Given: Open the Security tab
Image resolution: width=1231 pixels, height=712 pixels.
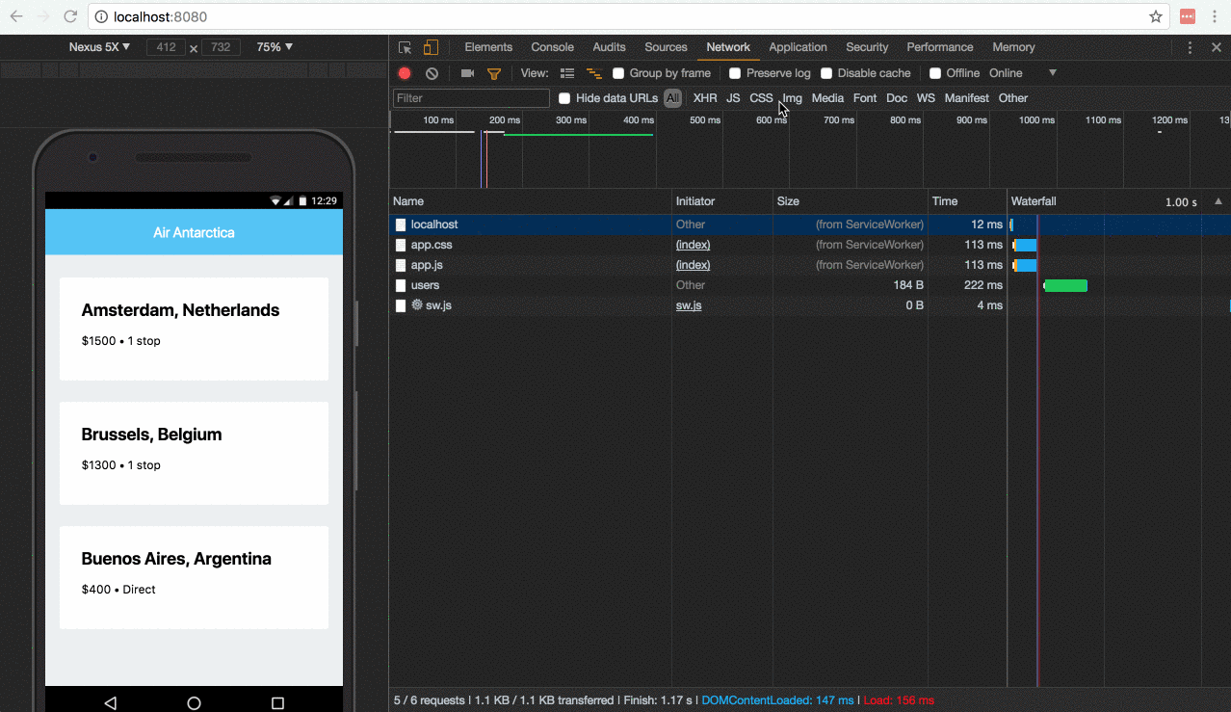Looking at the screenshot, I should pyautogui.click(x=867, y=47).
